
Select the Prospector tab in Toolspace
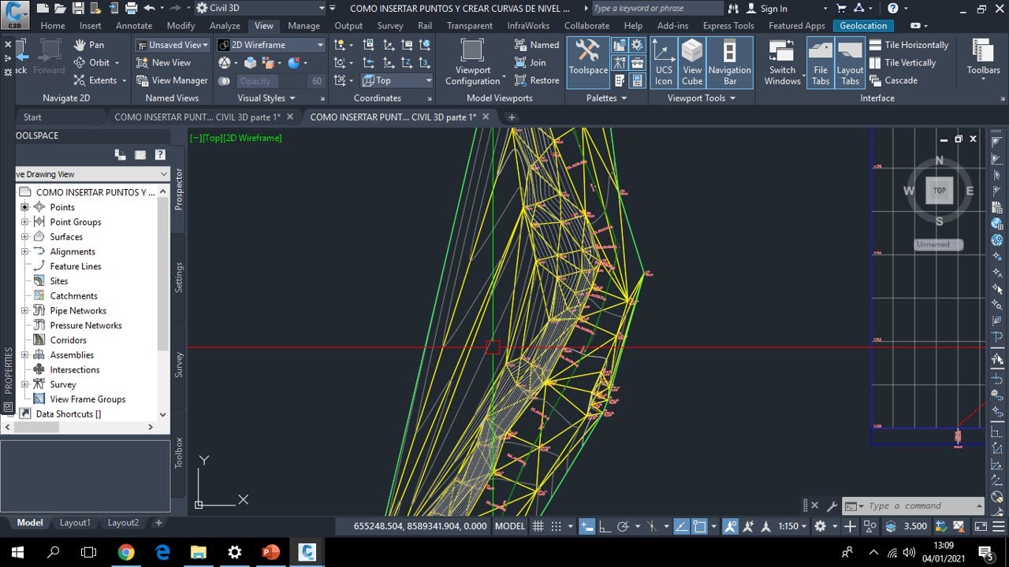tap(178, 189)
